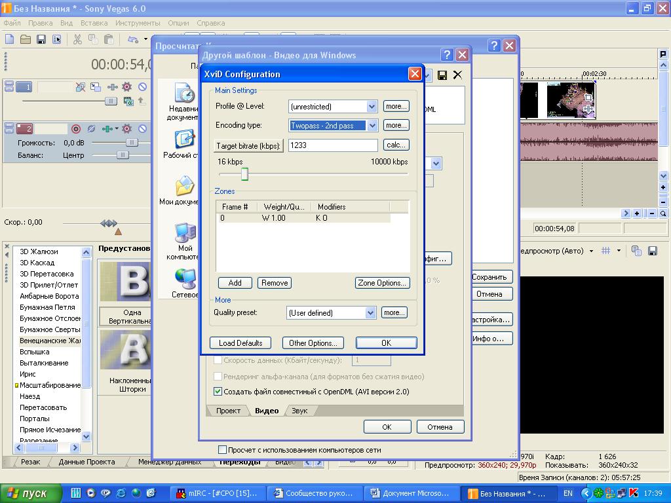
Task: Open the Quality preset dropdown
Action: [x=370, y=312]
